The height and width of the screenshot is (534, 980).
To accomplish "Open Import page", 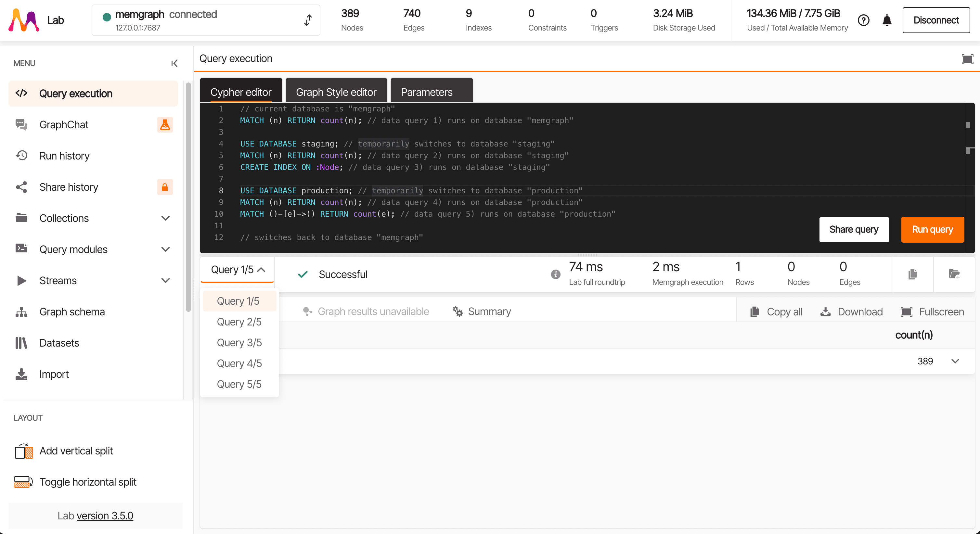I will (x=93, y=374).
